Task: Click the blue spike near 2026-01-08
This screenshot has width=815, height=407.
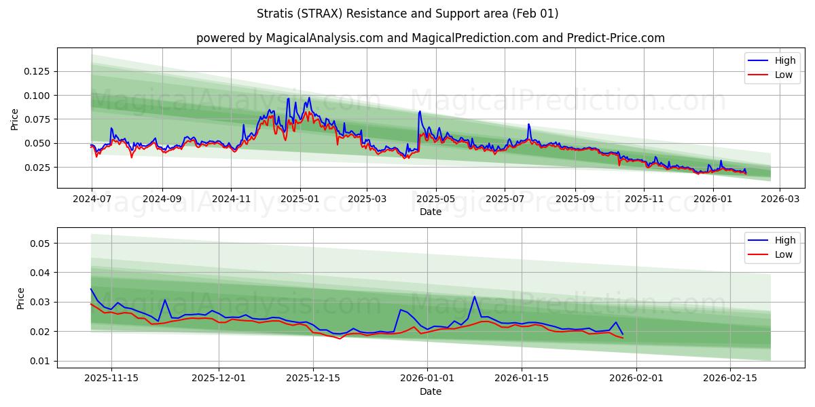Action: pyautogui.click(x=474, y=297)
